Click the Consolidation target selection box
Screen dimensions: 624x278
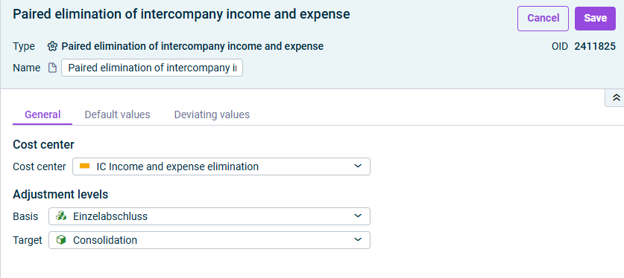(209, 240)
